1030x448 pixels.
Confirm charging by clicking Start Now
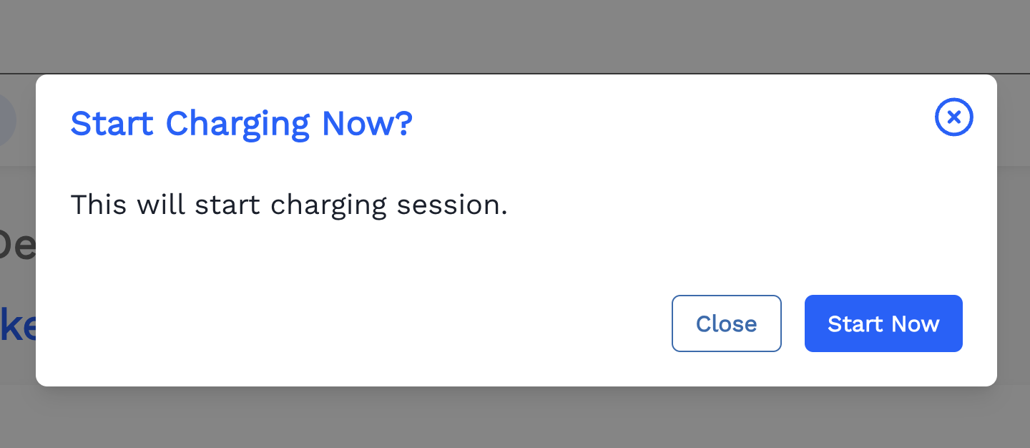(x=883, y=323)
